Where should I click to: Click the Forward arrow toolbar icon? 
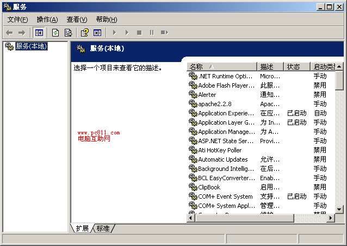coord(22,33)
